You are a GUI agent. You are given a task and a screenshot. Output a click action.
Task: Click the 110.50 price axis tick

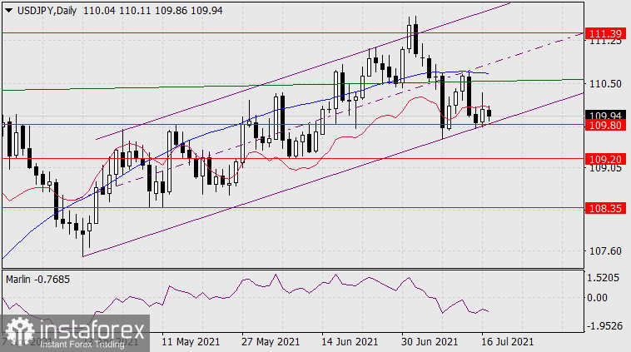pos(604,84)
